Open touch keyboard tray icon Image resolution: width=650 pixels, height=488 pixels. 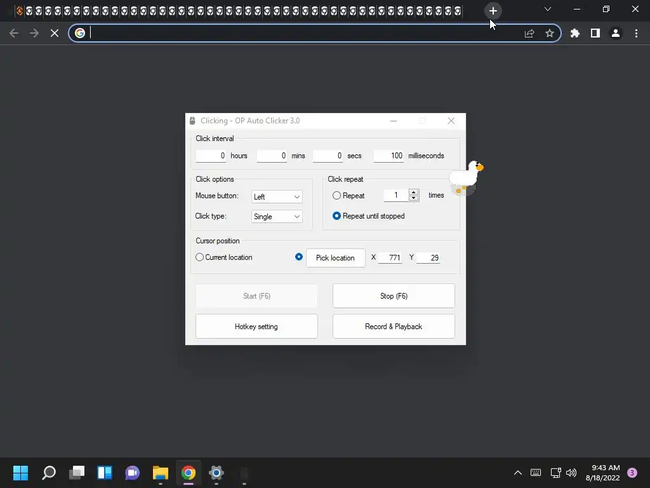pyautogui.click(x=536, y=473)
